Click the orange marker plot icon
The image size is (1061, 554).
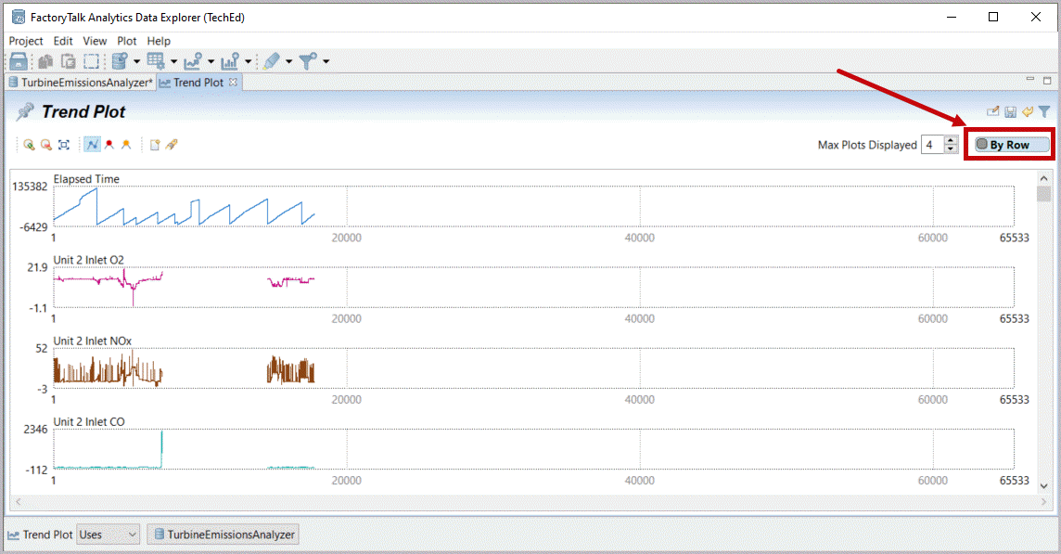point(126,145)
